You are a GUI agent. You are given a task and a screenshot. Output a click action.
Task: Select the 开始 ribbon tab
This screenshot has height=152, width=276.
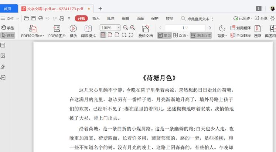[x=81, y=18]
